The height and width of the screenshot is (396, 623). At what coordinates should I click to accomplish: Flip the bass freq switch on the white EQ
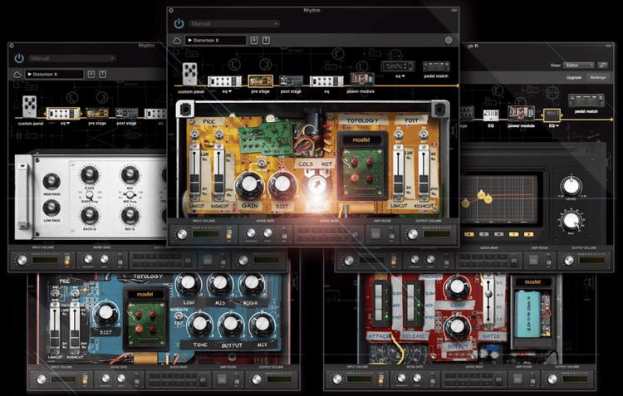(90, 194)
